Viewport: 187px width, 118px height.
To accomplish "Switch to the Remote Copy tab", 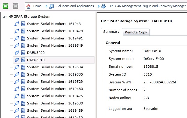I will tap(136, 32).
